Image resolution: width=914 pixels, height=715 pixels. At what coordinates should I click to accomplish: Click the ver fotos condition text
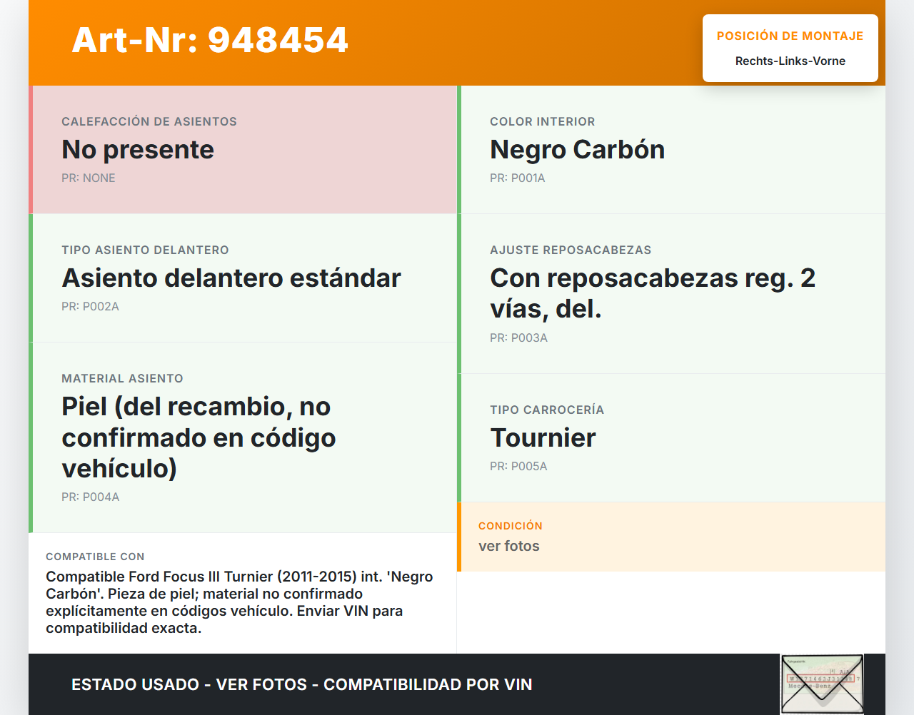click(x=509, y=546)
